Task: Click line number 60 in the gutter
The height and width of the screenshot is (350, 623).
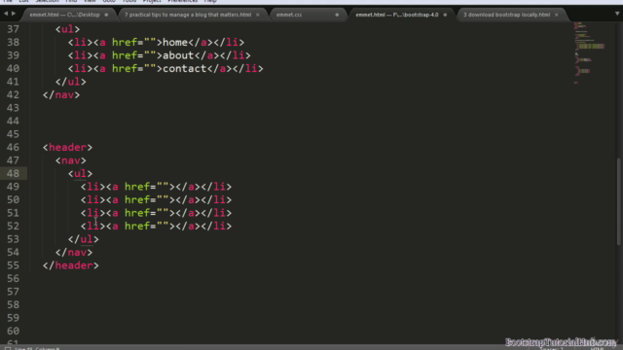Action: pos(13,331)
